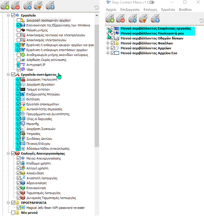Toggle the Viber checkbox
204x217 pixels.
pos(19,69)
